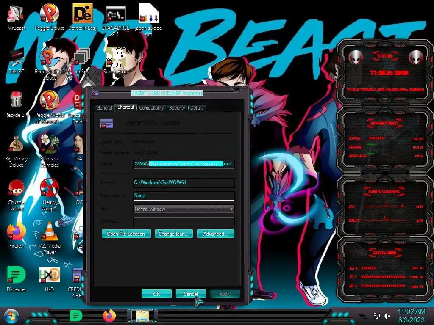The width and height of the screenshot is (434, 325).
Task: Click the Cancel button
Action: (x=191, y=294)
